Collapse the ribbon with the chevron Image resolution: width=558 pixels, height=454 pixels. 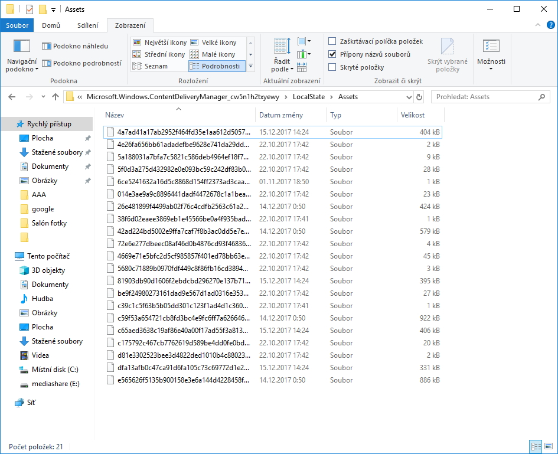click(x=538, y=25)
